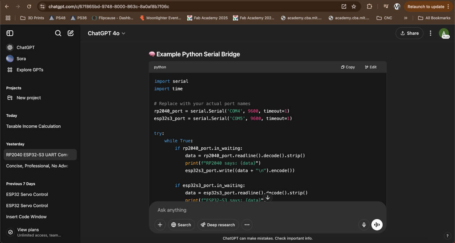Open page in app icon in address bar
455x243 pixels.
pos(344,6)
